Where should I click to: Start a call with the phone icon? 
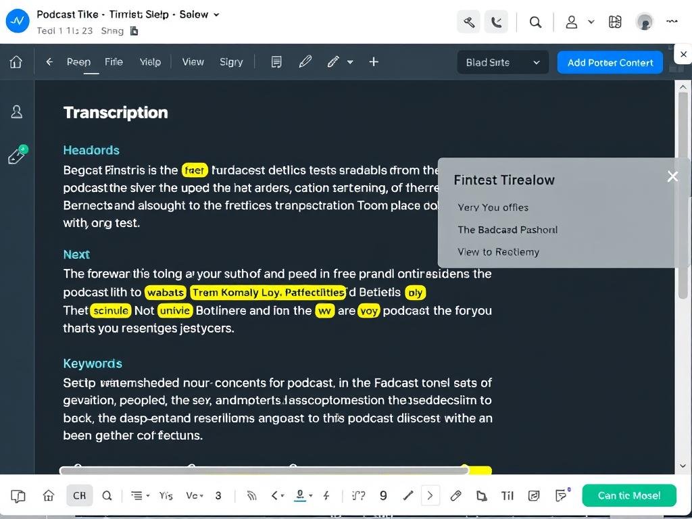tap(496, 22)
